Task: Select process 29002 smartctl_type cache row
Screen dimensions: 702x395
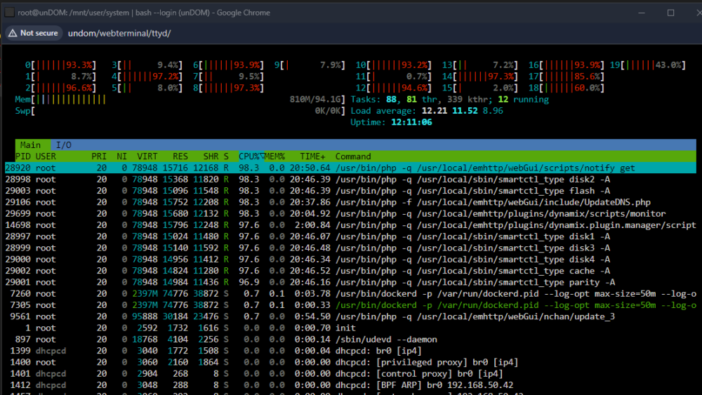Action: click(x=350, y=271)
